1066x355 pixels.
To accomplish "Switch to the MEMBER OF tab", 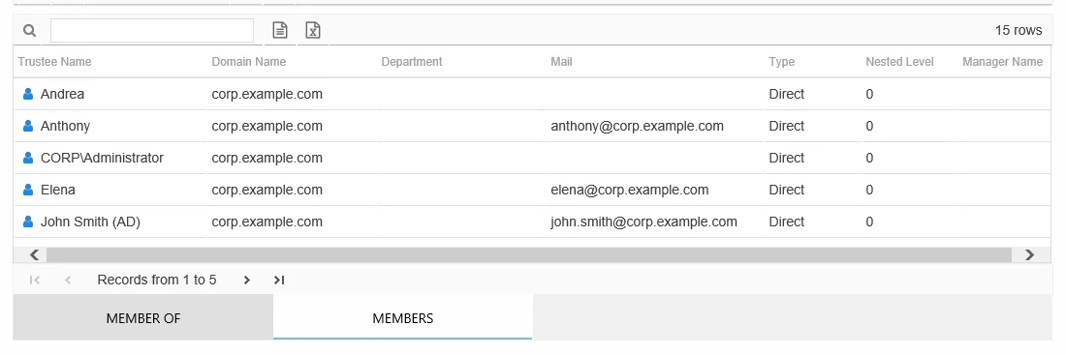I will [x=143, y=317].
